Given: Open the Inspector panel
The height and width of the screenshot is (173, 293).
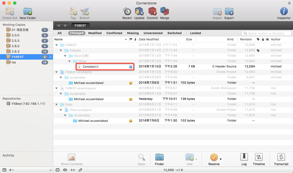Looking at the screenshot, I should (284, 12).
